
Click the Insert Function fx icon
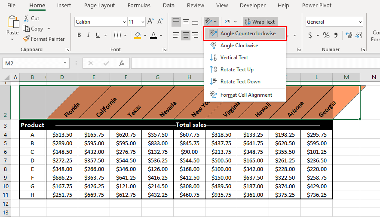(x=122, y=63)
